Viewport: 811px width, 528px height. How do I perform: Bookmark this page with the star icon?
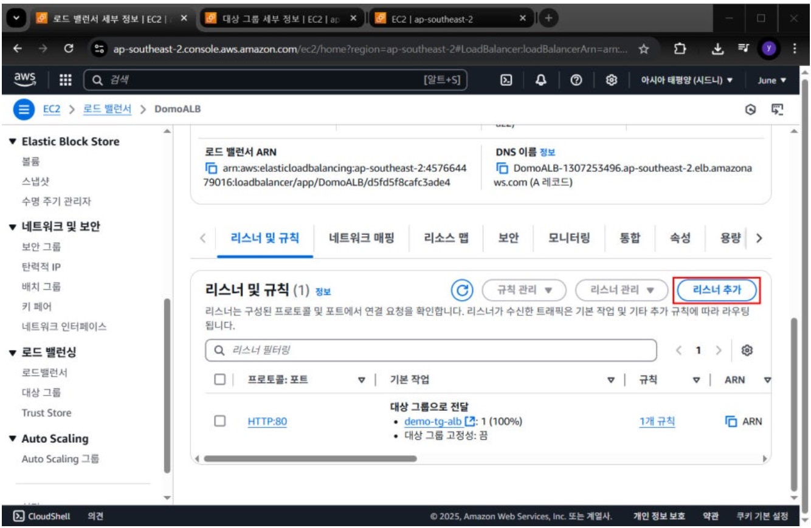point(643,50)
